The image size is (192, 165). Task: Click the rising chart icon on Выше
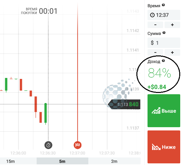tap(156, 111)
